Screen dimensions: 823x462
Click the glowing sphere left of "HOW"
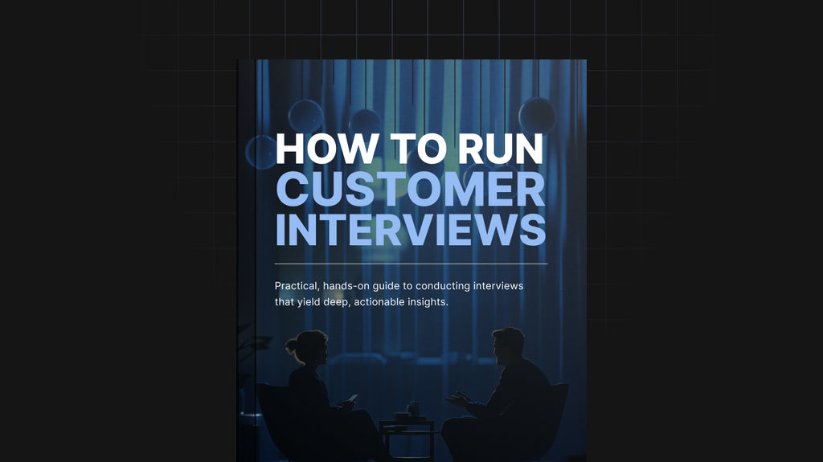(261, 152)
